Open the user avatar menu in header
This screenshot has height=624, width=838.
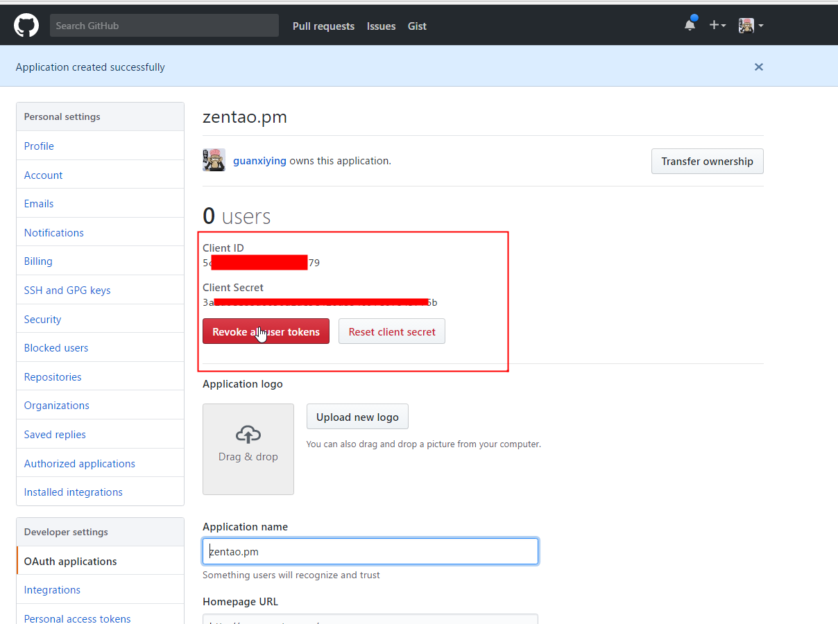tap(751, 26)
